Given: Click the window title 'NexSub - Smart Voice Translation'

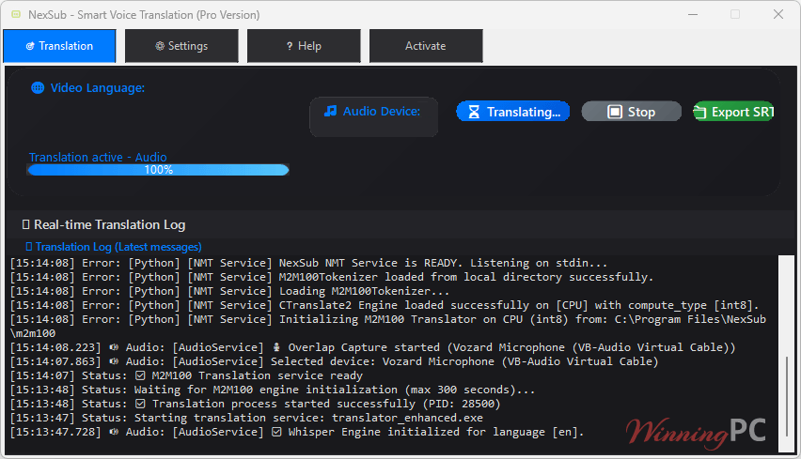Looking at the screenshot, I should [144, 15].
